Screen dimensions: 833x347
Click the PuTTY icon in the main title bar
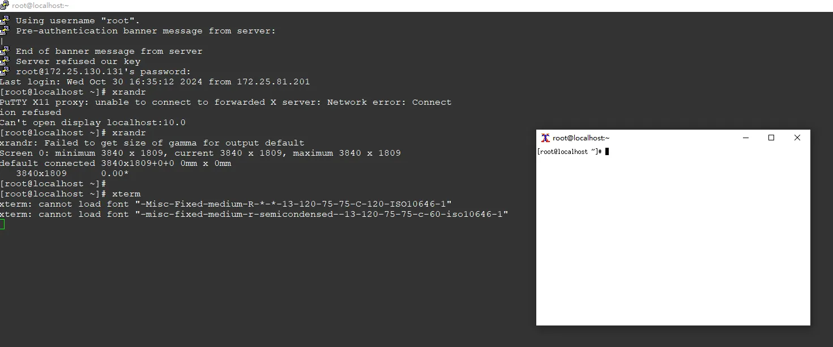click(5, 5)
